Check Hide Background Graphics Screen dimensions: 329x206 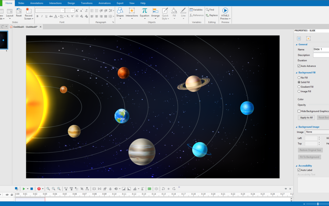pos(299,111)
